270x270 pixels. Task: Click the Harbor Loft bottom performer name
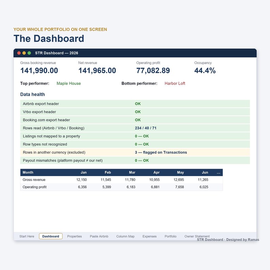tap(175, 83)
